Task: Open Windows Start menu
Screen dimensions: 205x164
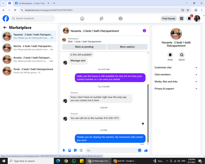Action: click(4, 161)
